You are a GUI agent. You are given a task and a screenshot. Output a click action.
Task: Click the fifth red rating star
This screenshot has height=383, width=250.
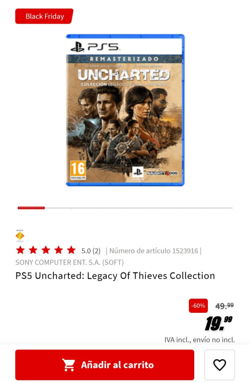point(71,250)
